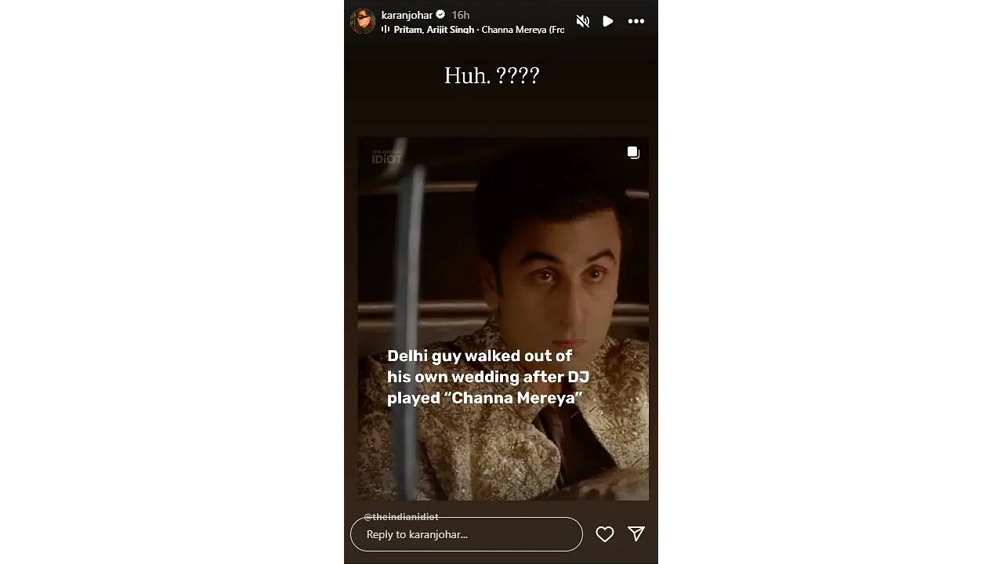Share the story using the paper plane icon
Viewport: 1003px width, 564px height.
(636, 533)
